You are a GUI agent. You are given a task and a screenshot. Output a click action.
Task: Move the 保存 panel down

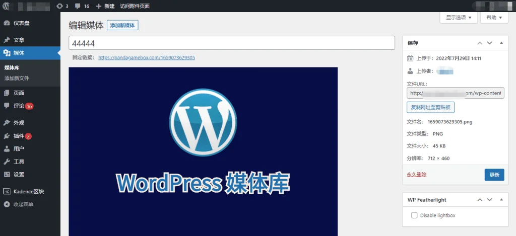click(x=490, y=43)
